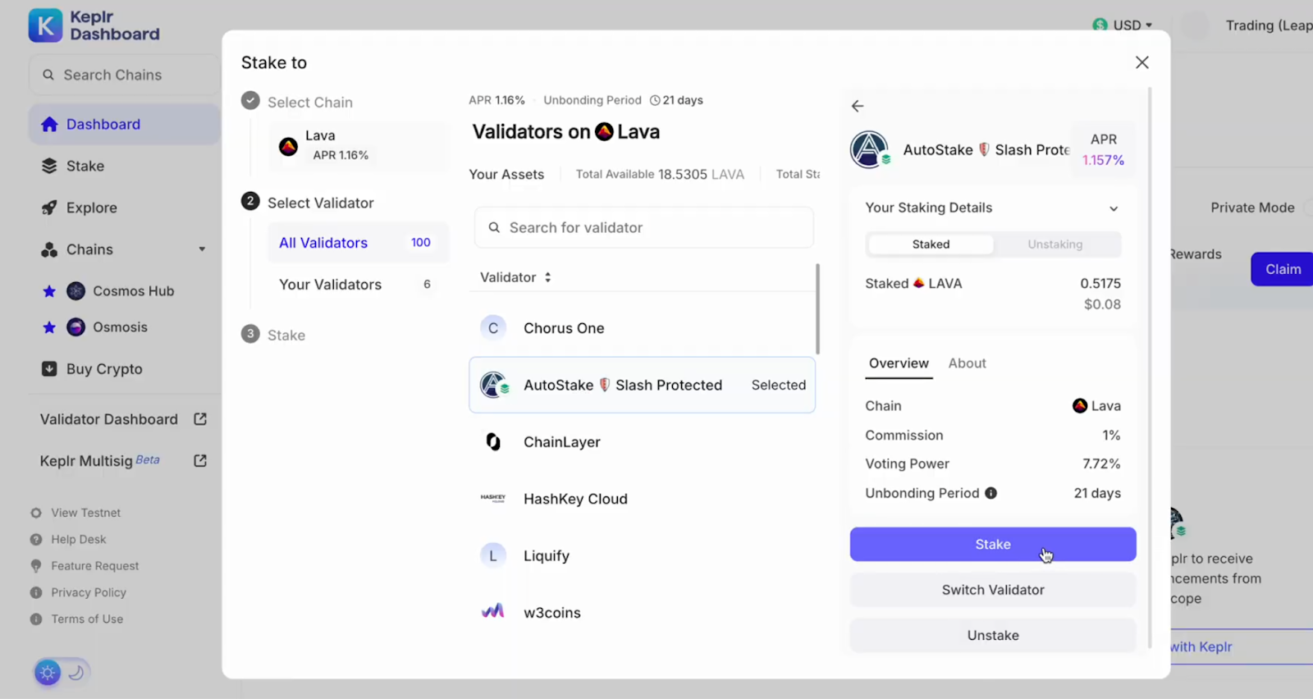Select the HashKey Cloud validator row
Viewport: 1313px width, 699px height.
642,498
